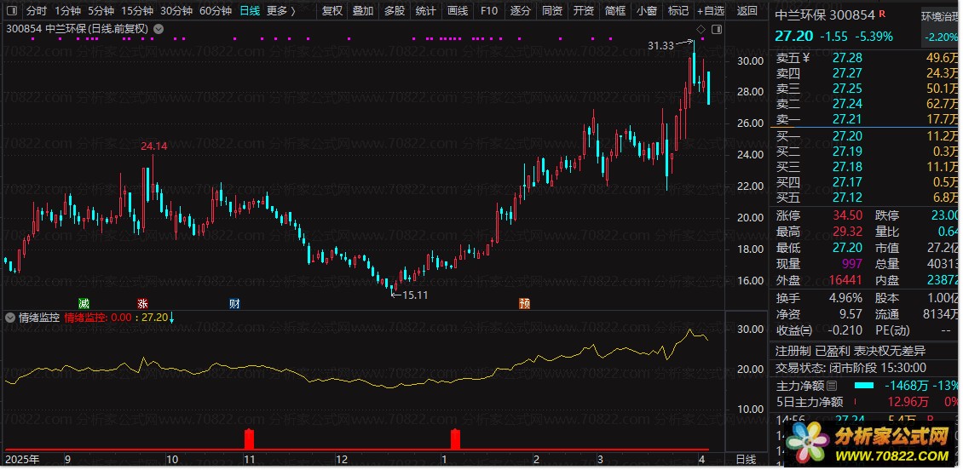Click the red R badge beside stock name
The image size is (963, 470).
[x=883, y=14]
